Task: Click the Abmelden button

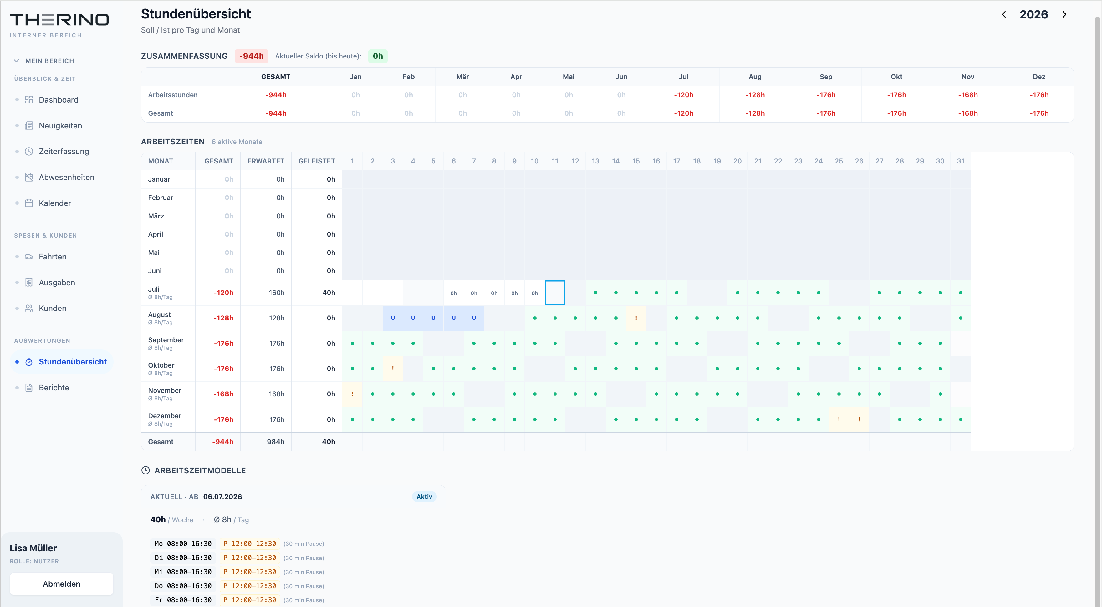Action: (x=62, y=584)
